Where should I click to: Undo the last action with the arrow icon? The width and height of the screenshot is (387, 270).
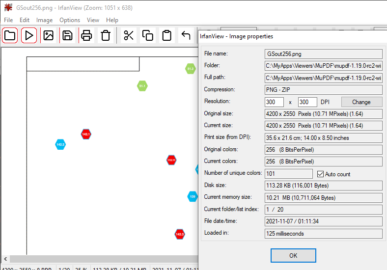point(186,35)
